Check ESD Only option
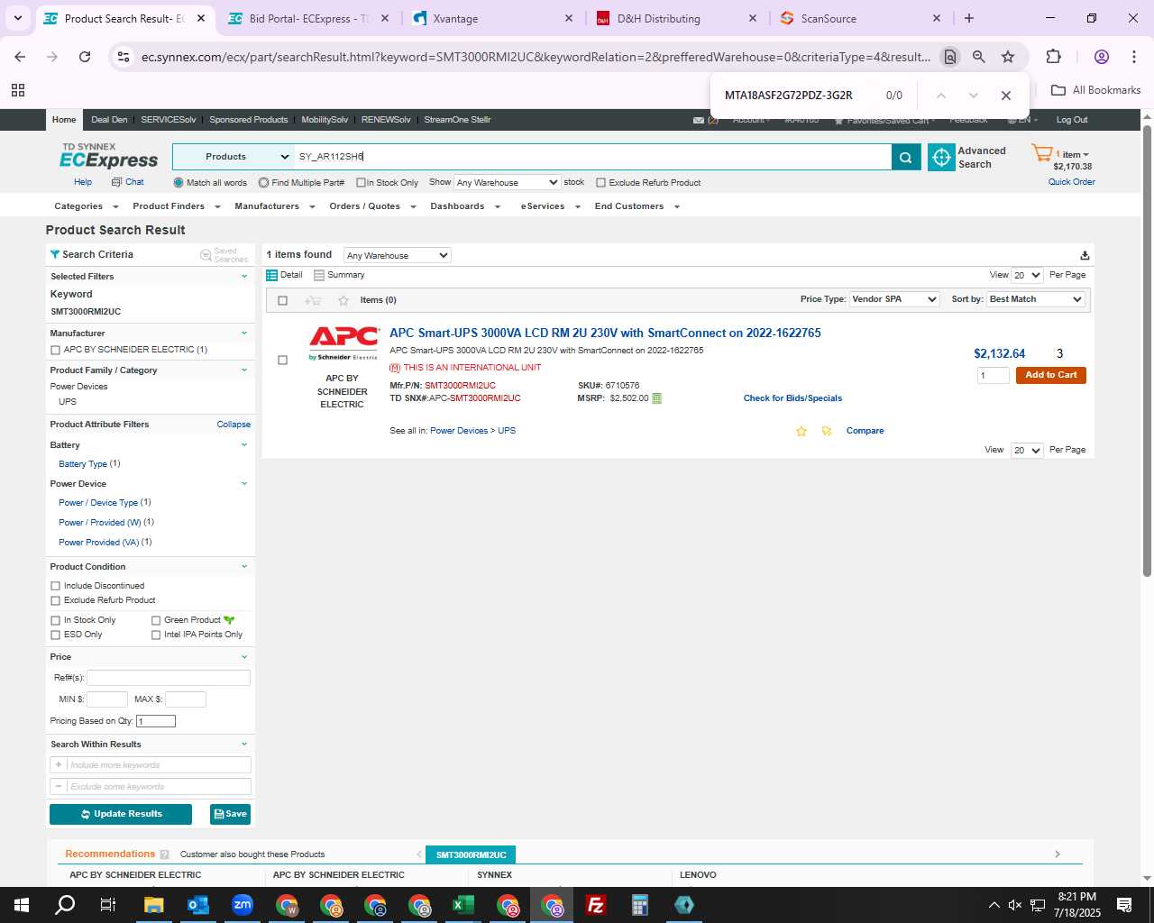 (56, 635)
